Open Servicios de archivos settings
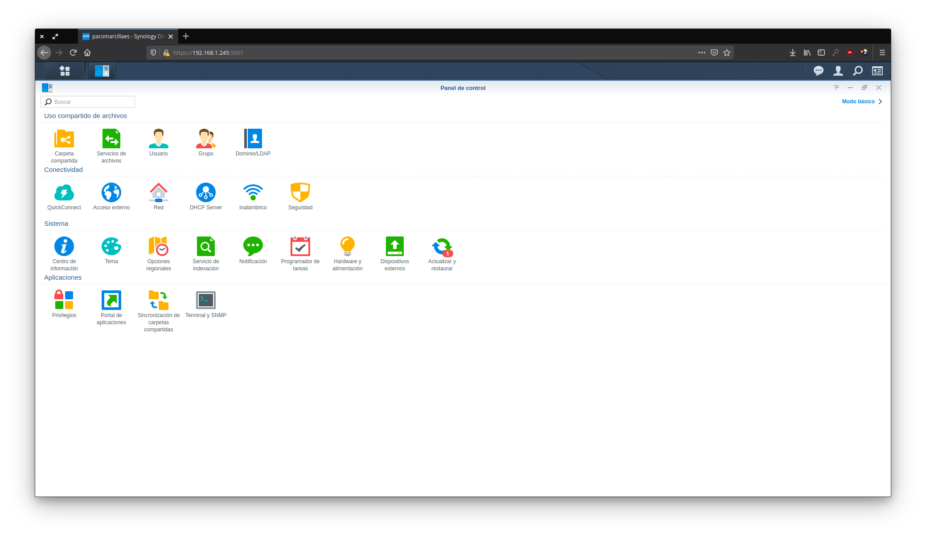 coord(111,139)
